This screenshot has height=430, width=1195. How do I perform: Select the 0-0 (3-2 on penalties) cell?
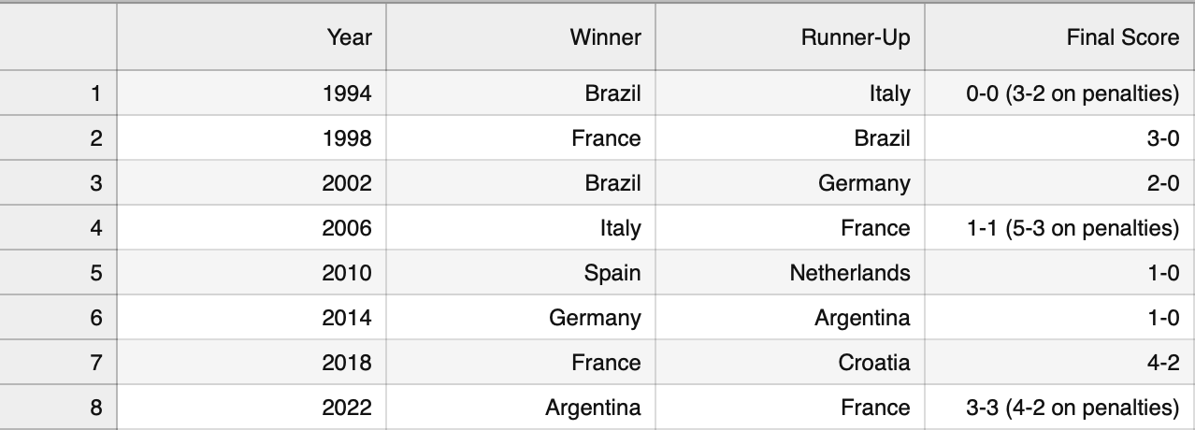tap(1060, 93)
